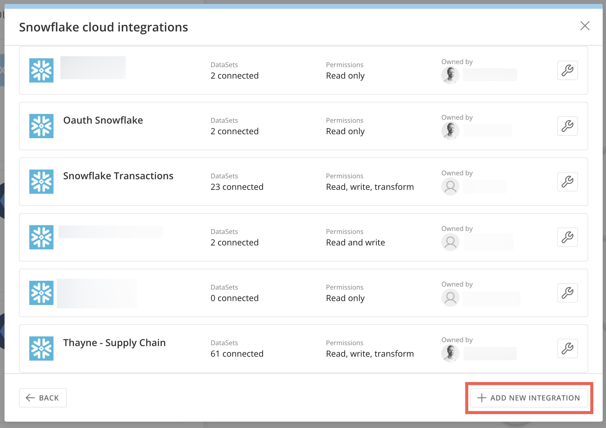Image resolution: width=606 pixels, height=428 pixels.
Task: Click Snowflake logo beside Oauth Snowflake
Action: coord(41,126)
